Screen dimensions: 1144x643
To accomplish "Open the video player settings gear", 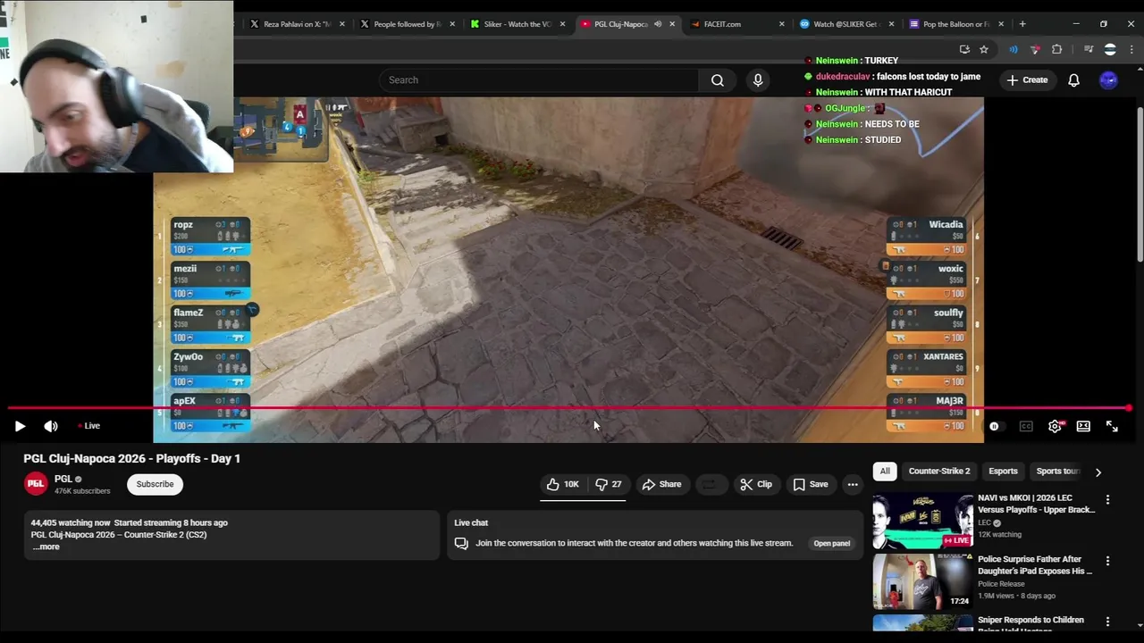I will [x=1055, y=426].
